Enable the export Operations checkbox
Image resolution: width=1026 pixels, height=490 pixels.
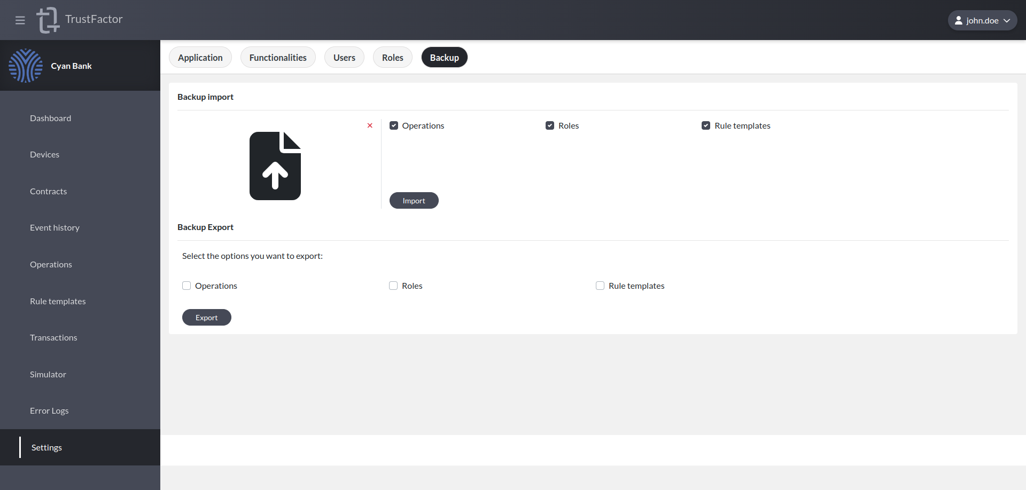point(186,286)
